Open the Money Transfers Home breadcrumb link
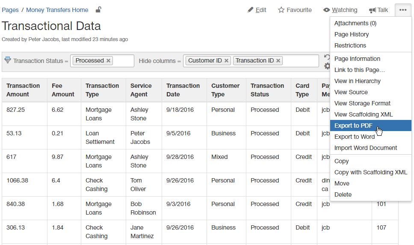The image size is (414, 245). coord(57,10)
